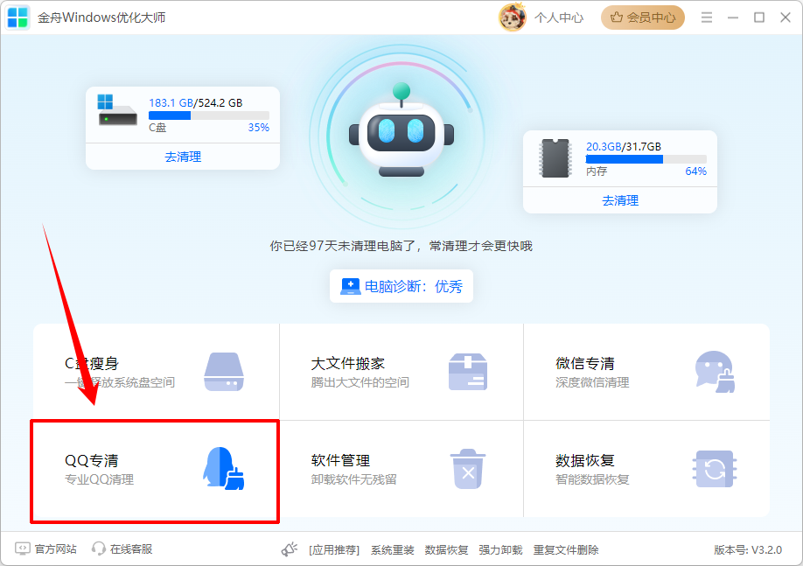Image resolution: width=803 pixels, height=566 pixels.
Task: Click the 35% usage value
Action: coord(259,128)
